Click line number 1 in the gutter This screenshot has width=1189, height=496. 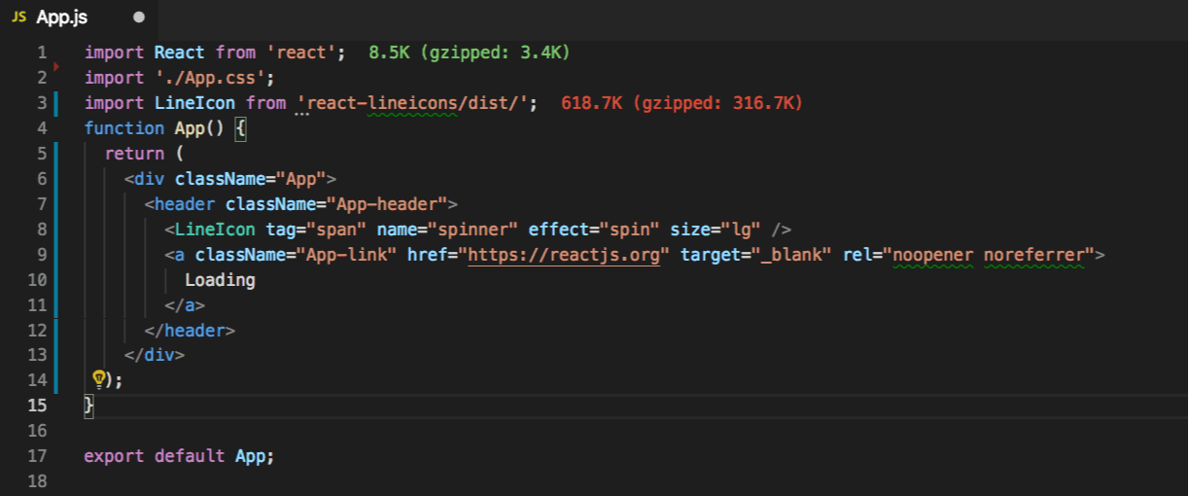42,53
